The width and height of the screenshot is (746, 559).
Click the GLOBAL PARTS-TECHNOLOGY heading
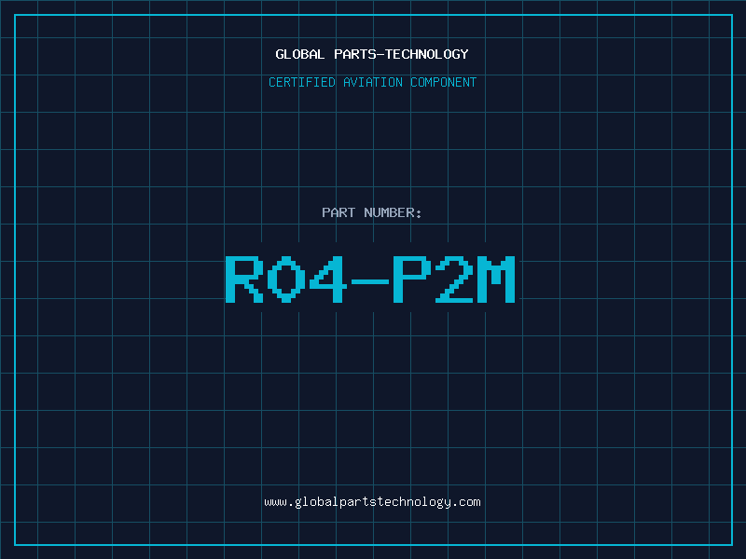coord(372,54)
